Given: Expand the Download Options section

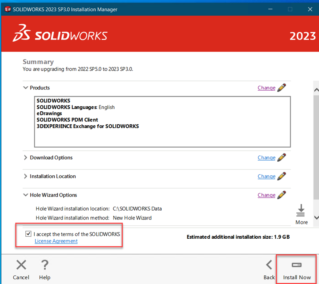Looking at the screenshot, I should pos(25,157).
